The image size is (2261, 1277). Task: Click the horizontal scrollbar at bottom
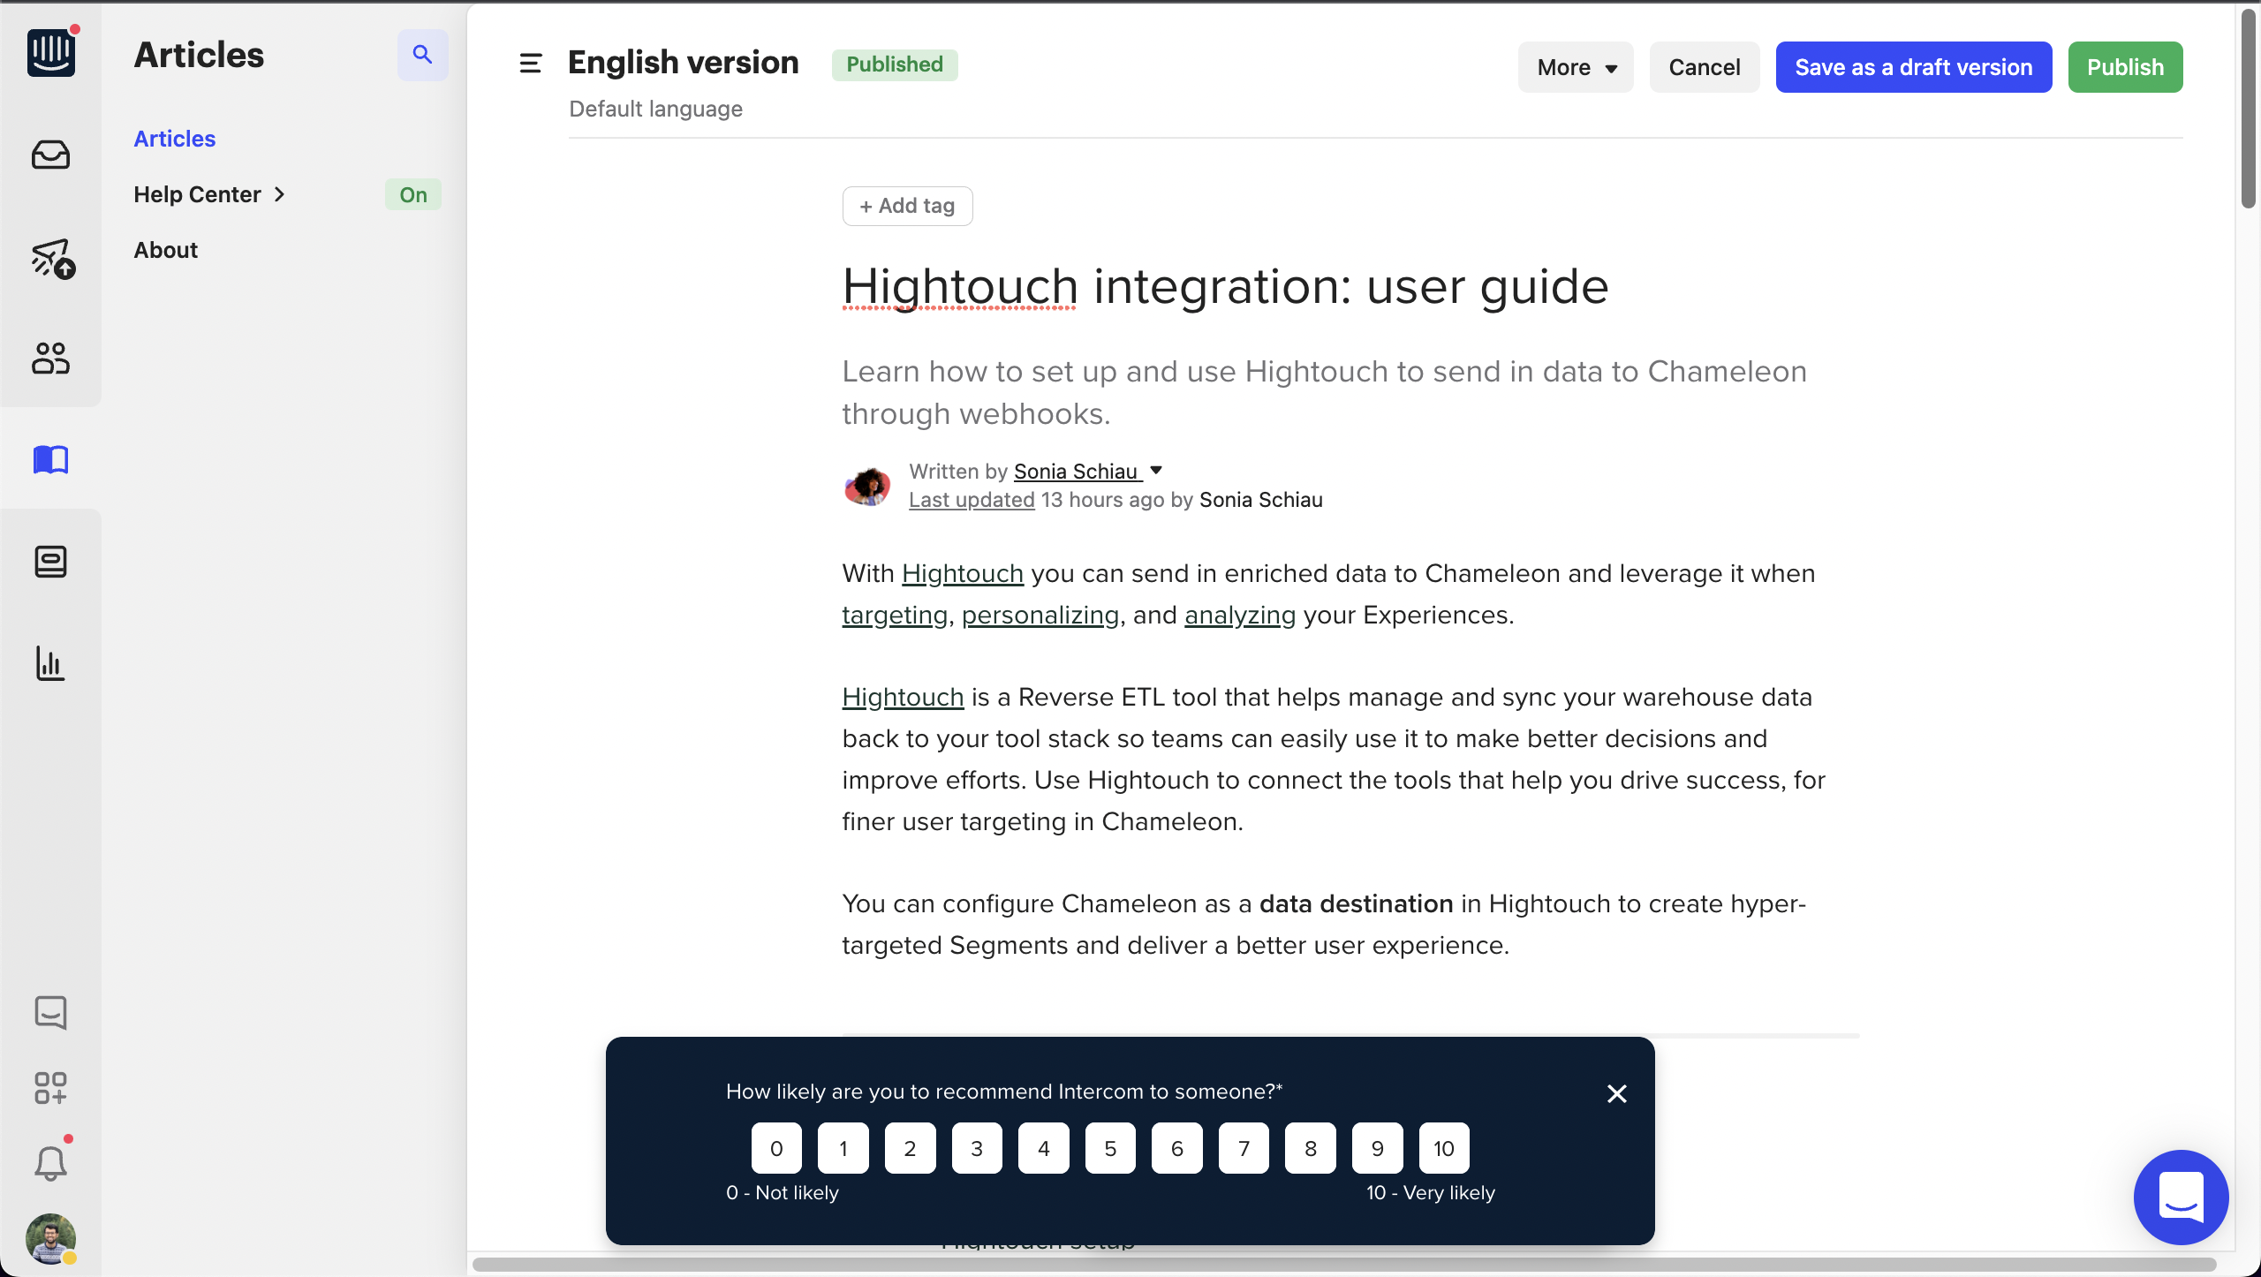[1344, 1265]
